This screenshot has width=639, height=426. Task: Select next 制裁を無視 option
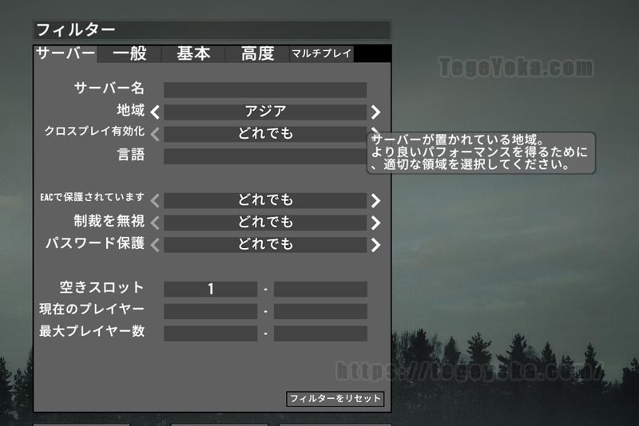(x=375, y=223)
